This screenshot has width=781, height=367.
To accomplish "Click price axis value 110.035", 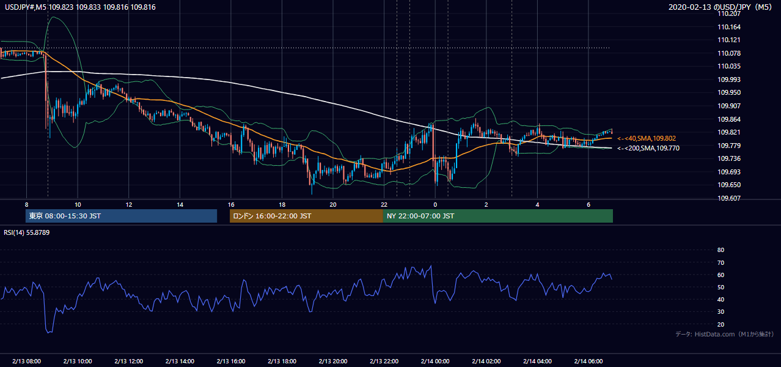I will [x=730, y=66].
